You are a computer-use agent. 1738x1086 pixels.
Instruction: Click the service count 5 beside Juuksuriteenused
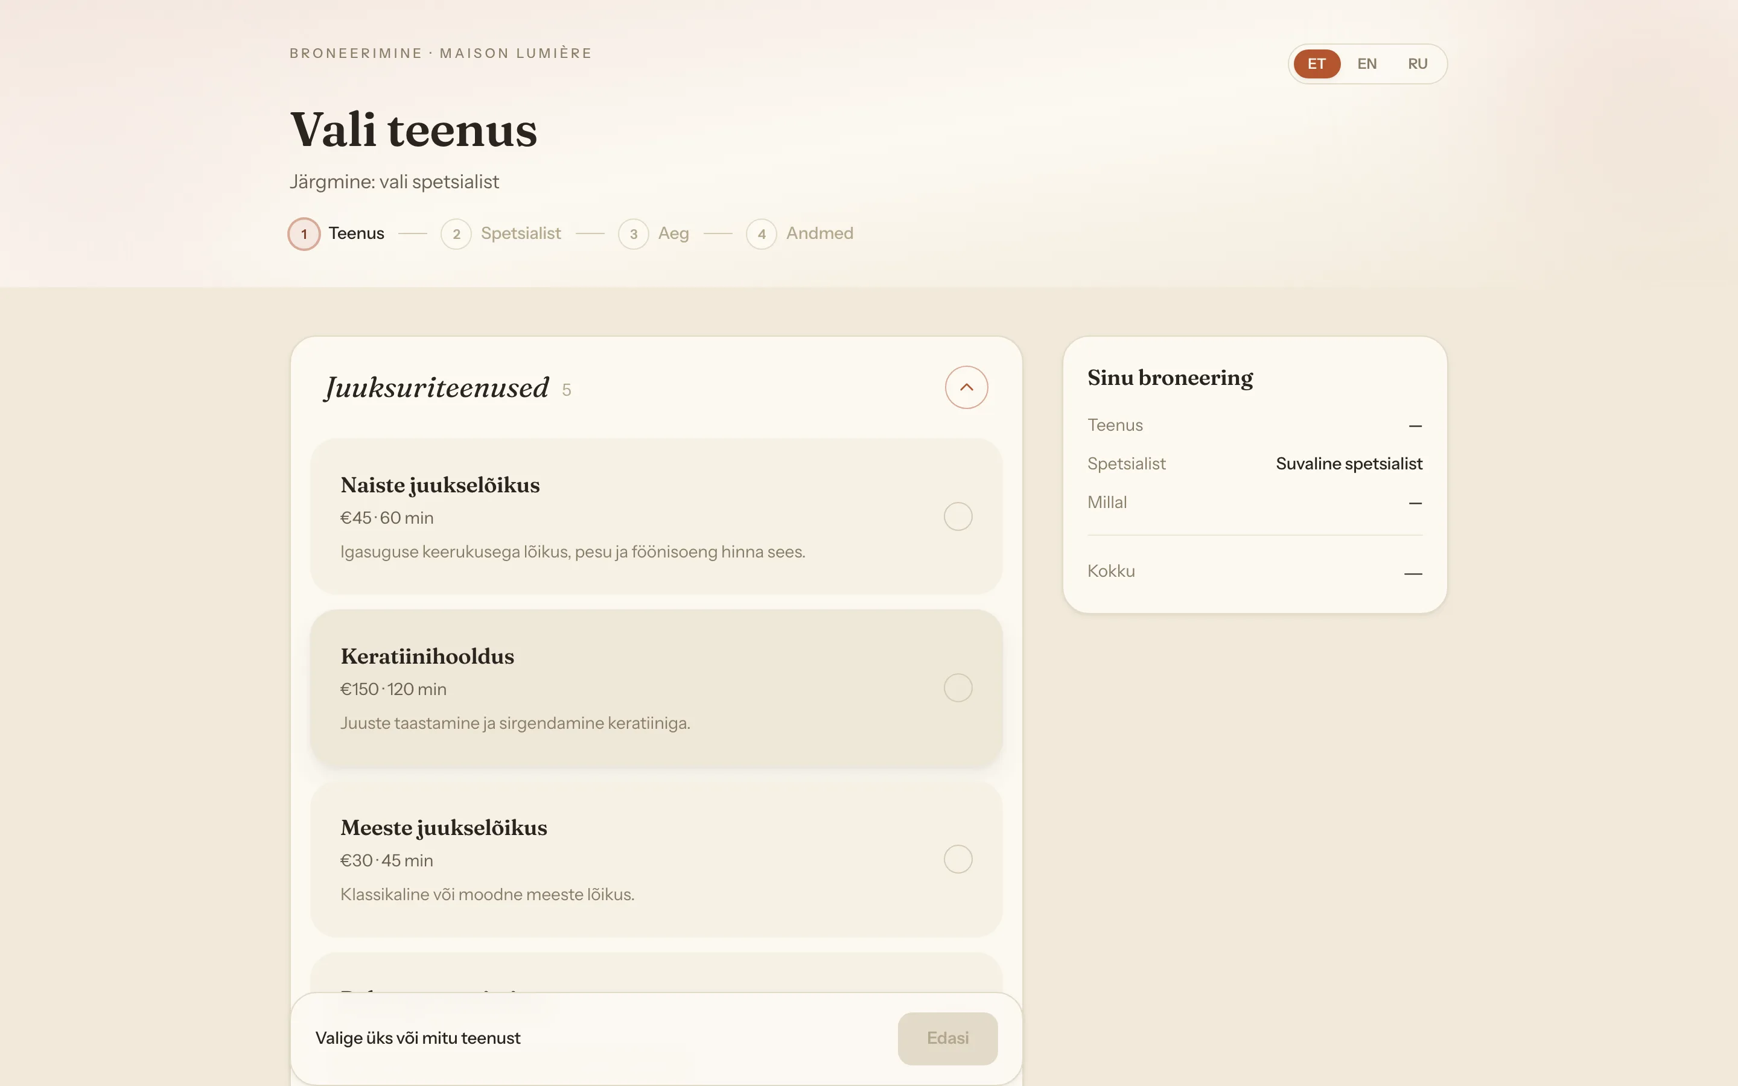pos(567,390)
